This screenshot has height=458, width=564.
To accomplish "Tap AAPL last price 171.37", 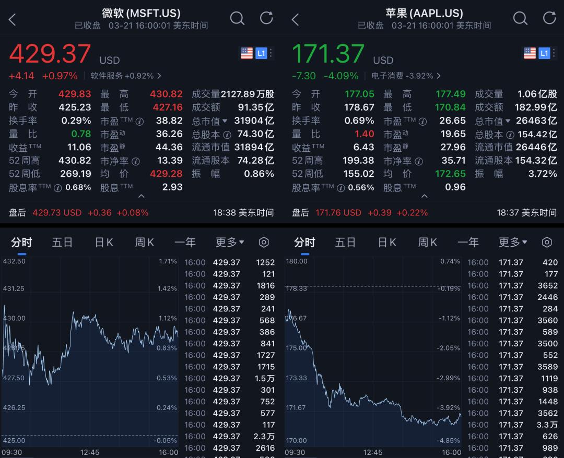I will [328, 54].
